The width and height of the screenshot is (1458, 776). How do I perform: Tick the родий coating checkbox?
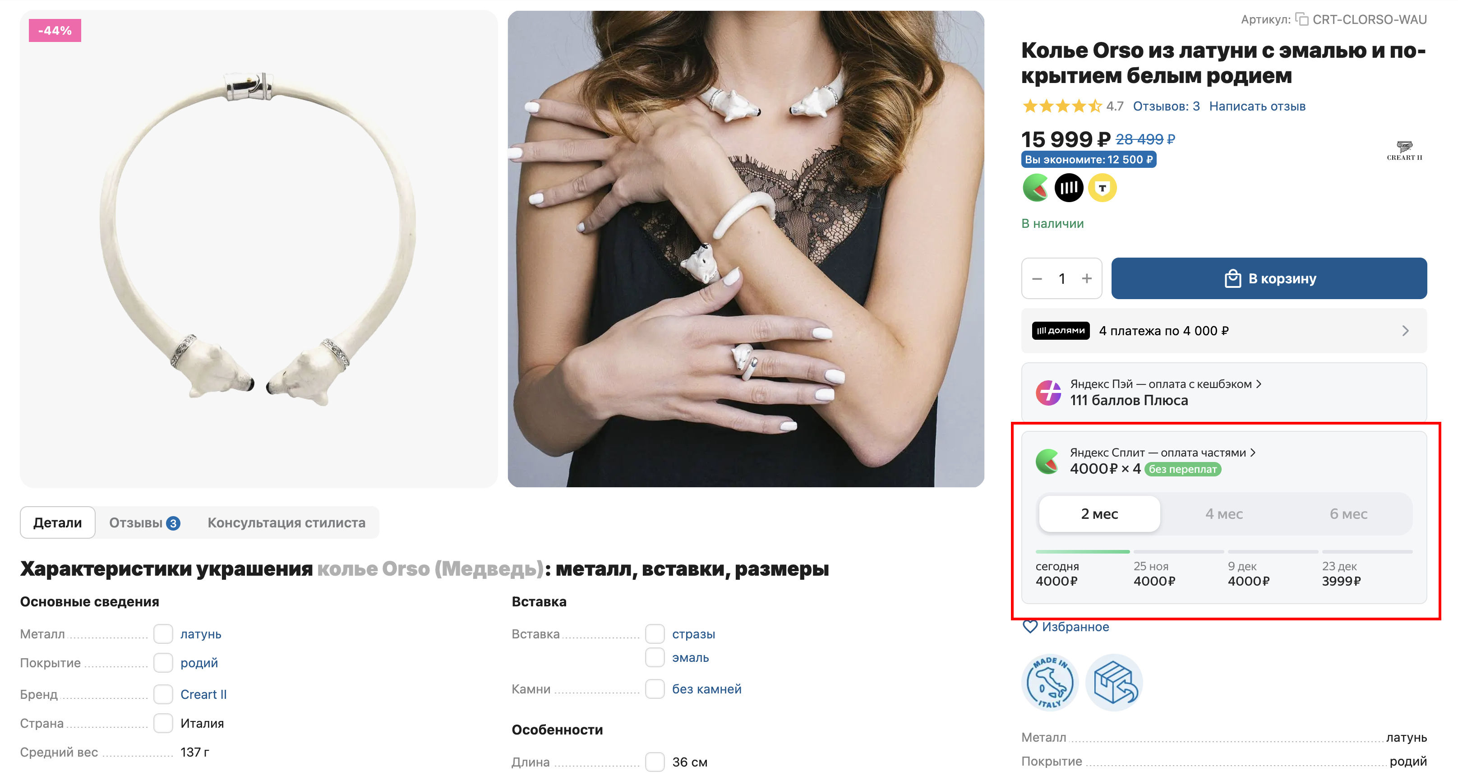[x=164, y=663]
